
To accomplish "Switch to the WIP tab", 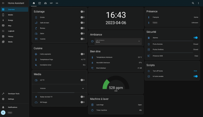I will click(51, 3).
